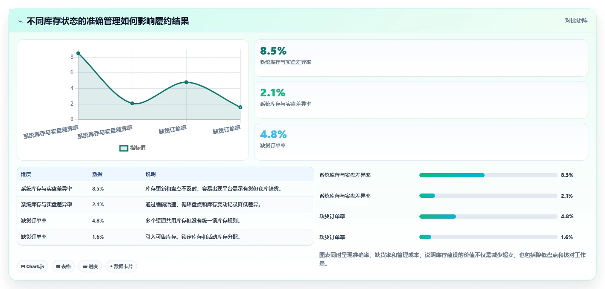Click 库存更新和盘点不及时 description cell

[x=214, y=188]
